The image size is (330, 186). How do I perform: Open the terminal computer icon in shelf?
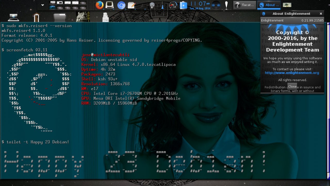coord(110,5)
